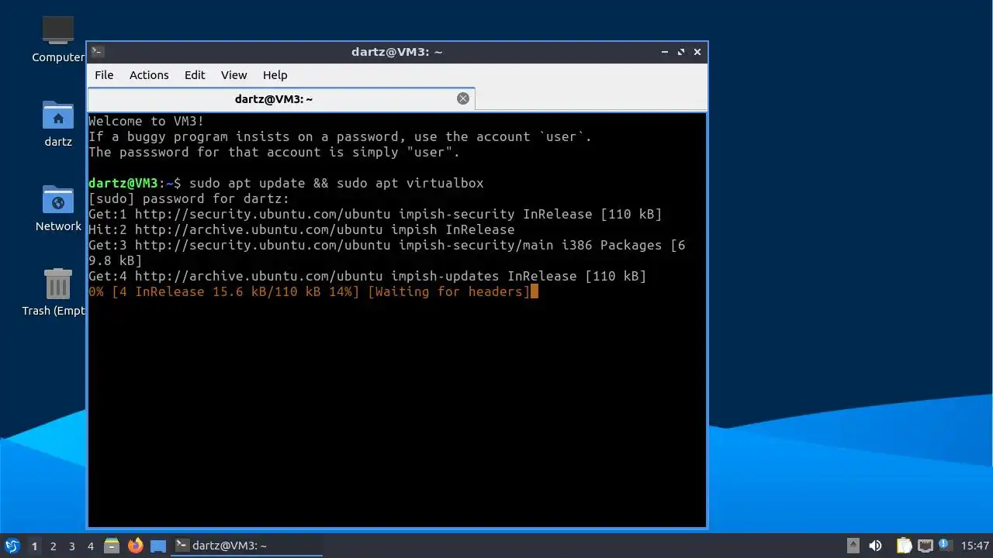Select the Computer desktop icon
Image resolution: width=993 pixels, height=558 pixels.
[58, 39]
